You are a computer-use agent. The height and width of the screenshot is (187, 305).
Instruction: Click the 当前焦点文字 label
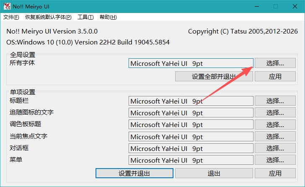click(x=28, y=136)
